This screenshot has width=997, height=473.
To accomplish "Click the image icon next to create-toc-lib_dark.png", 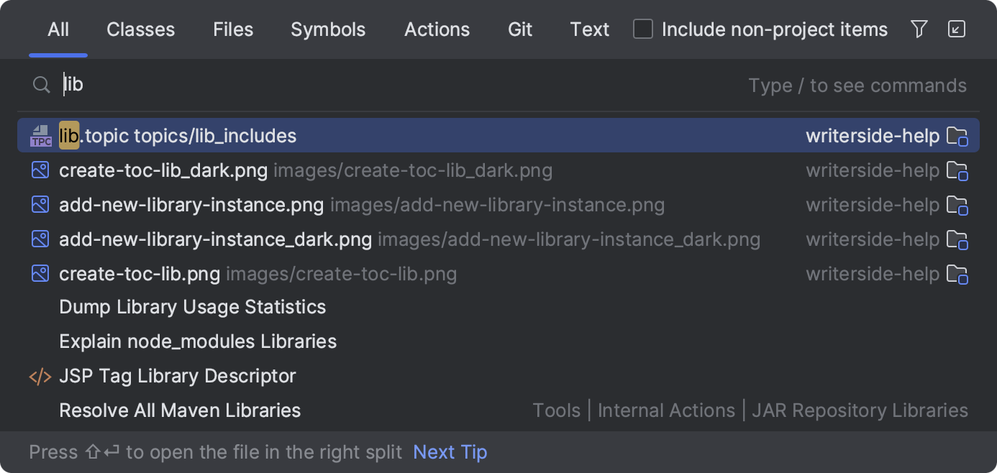I will coord(40,170).
